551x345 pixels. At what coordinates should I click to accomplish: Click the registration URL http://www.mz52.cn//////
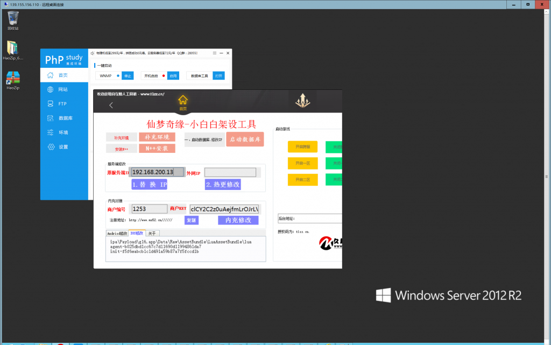[151, 220]
